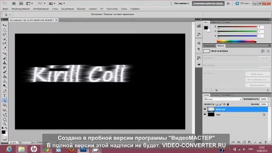Open the Paragraph panel dock icon
This screenshot has height=153, width=272.
click(x=199, y=49)
